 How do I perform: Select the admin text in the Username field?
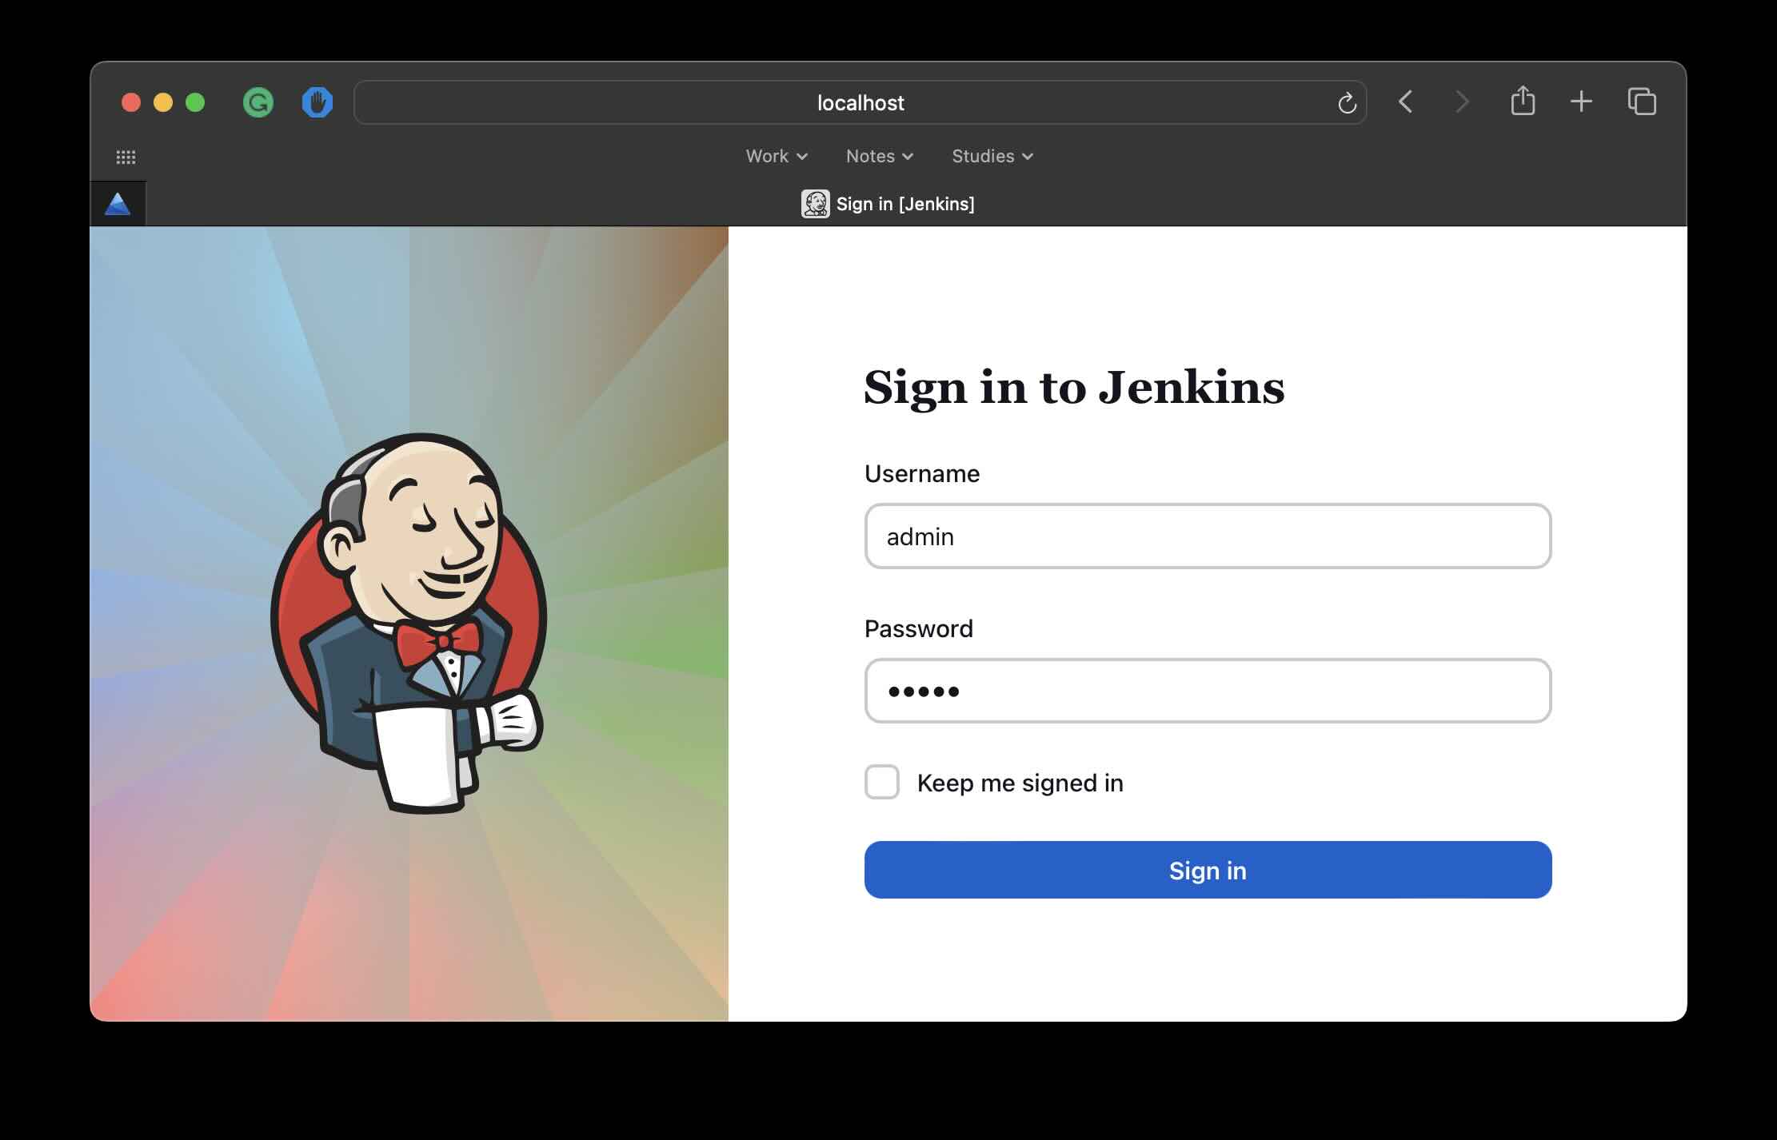(x=921, y=536)
